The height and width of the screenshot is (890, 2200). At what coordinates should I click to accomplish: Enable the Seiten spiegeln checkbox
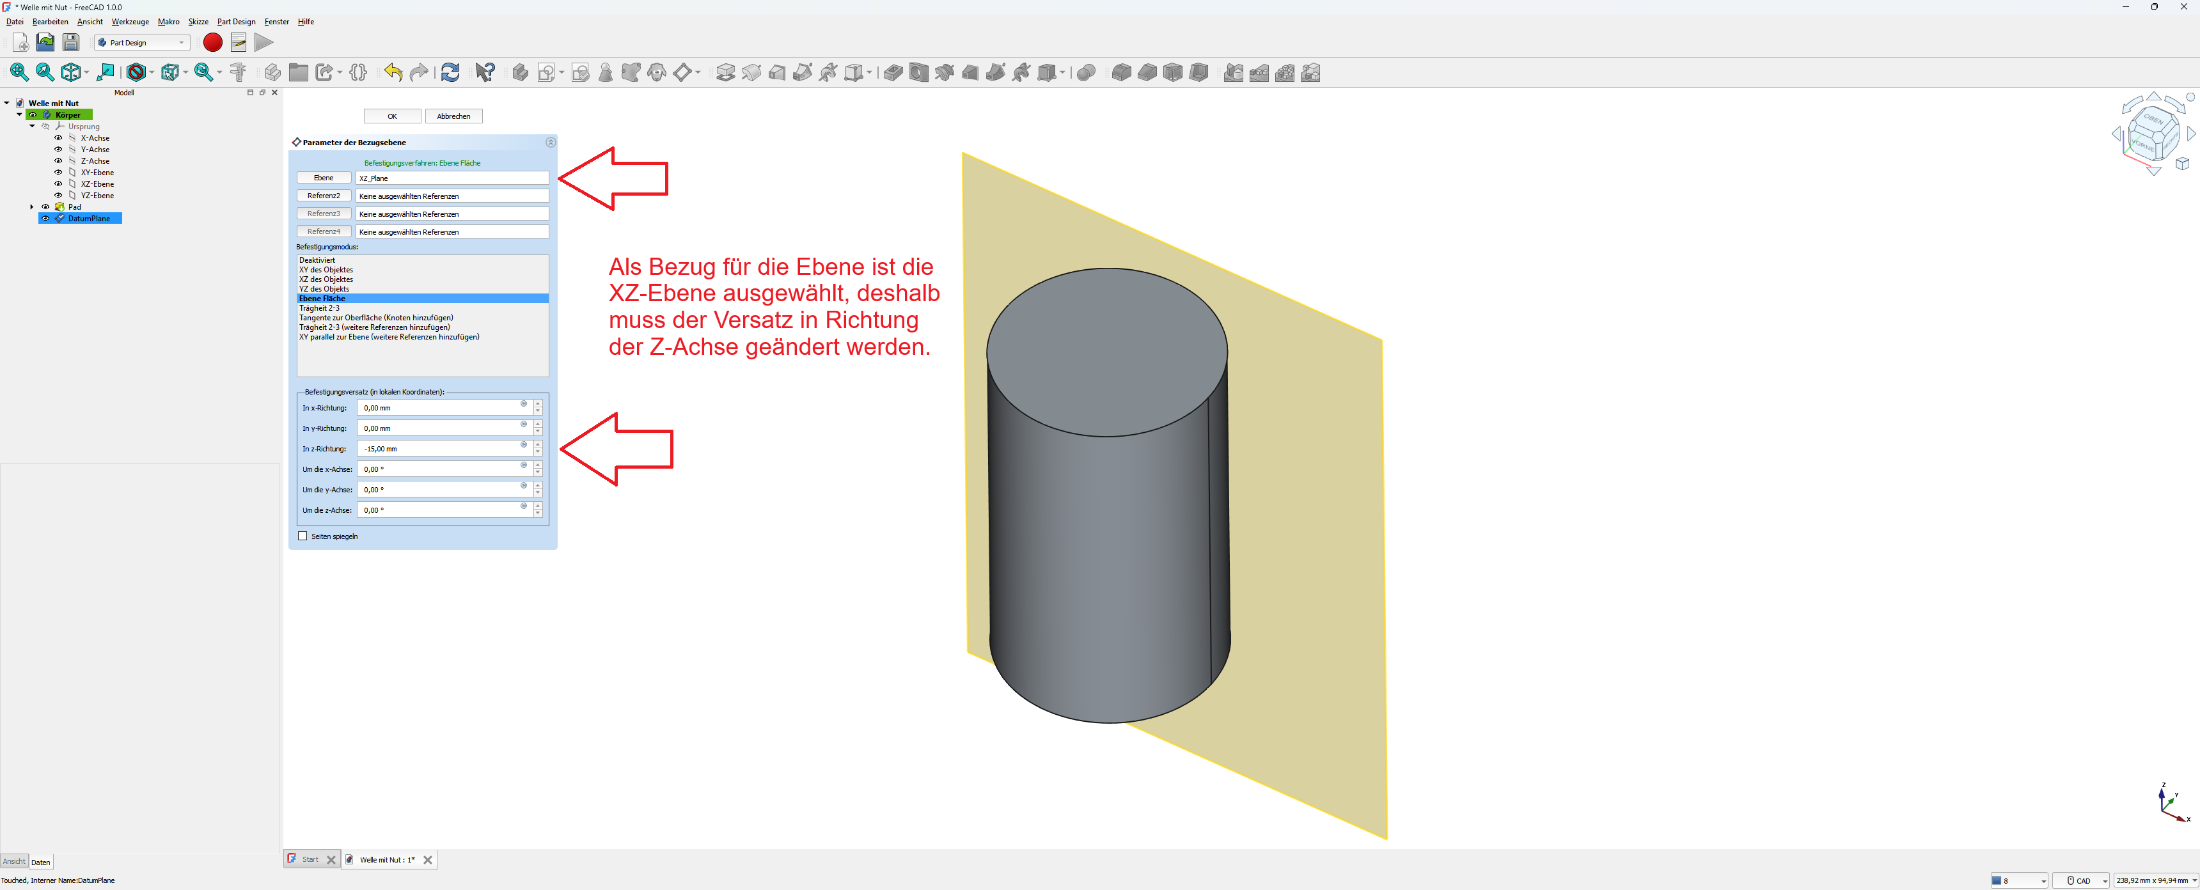(302, 536)
